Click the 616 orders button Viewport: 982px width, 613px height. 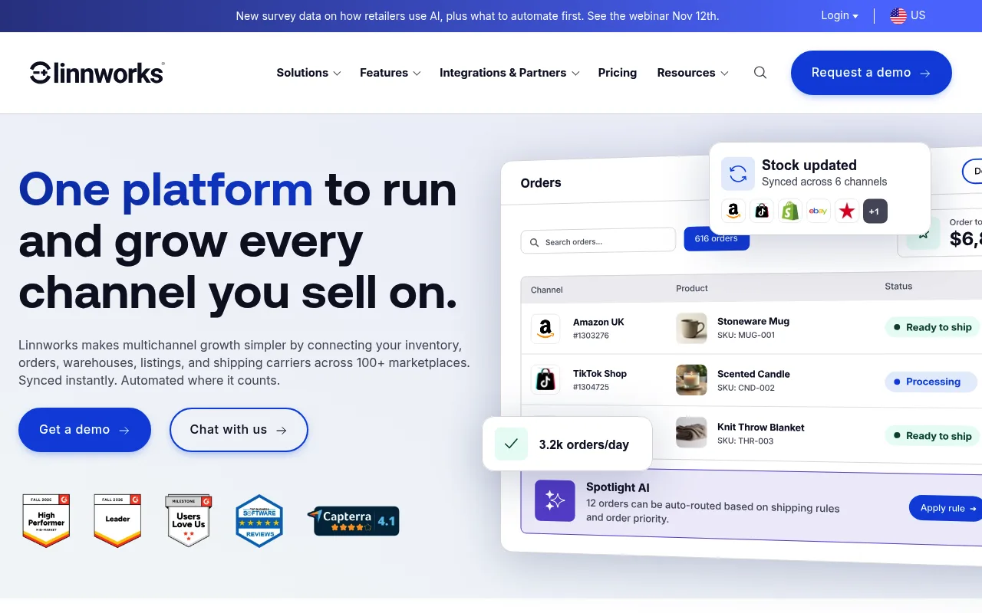coord(717,241)
